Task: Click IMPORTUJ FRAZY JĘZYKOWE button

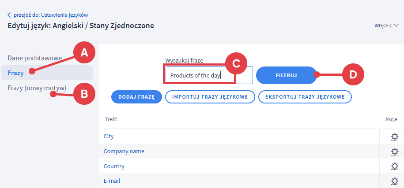Action: pyautogui.click(x=210, y=97)
